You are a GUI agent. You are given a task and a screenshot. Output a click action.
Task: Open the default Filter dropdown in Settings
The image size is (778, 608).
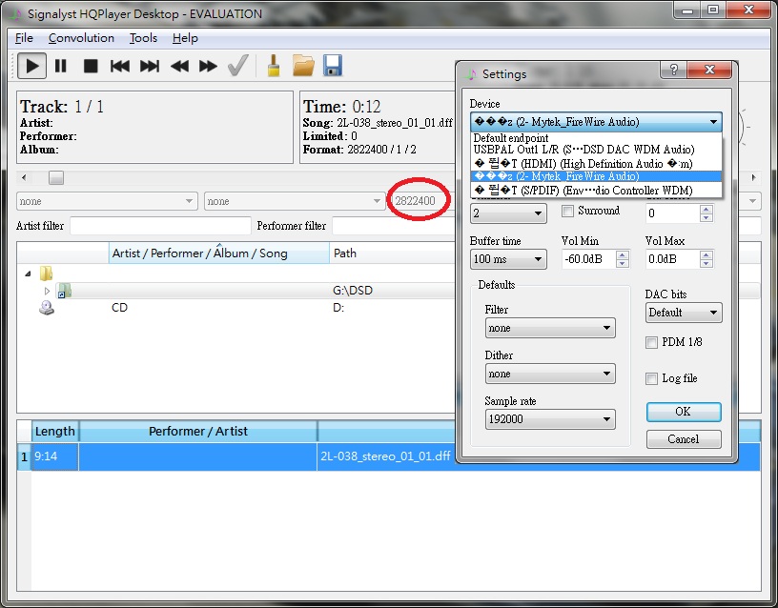(x=550, y=328)
